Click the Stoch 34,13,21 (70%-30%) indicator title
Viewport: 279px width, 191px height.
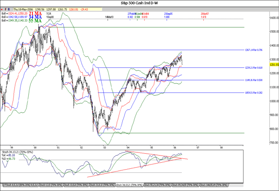18,152
